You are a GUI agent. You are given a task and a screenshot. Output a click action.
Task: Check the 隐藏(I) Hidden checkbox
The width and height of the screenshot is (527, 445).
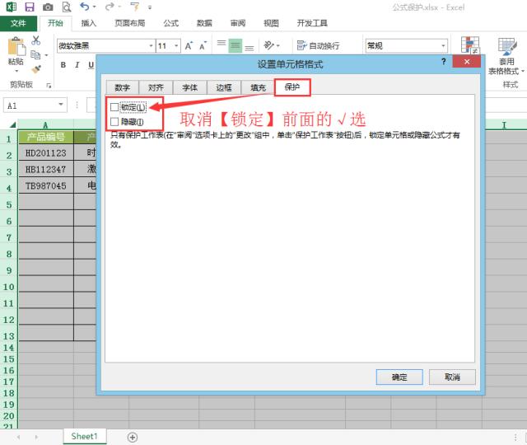[x=114, y=121]
